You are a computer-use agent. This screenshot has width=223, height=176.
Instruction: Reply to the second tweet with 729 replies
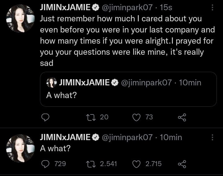(46, 164)
